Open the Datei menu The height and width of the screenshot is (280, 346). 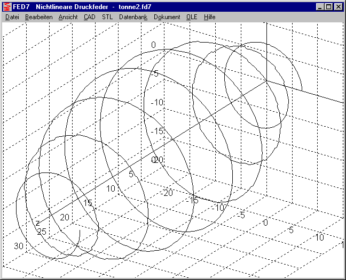[12, 17]
